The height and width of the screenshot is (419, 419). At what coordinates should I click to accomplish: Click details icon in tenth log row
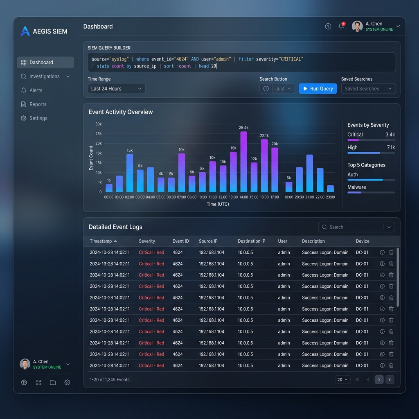pyautogui.click(x=382, y=354)
